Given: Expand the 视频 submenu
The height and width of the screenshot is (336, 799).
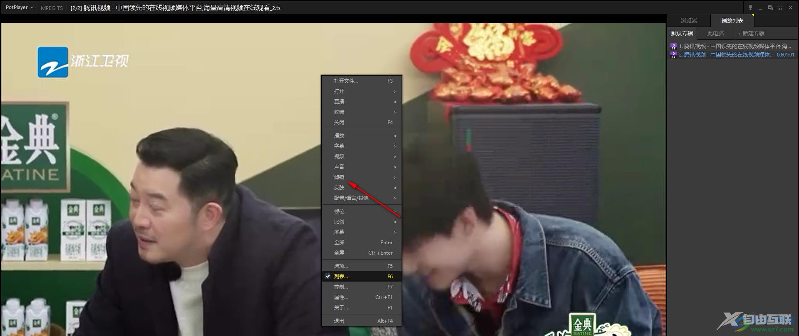Looking at the screenshot, I should [361, 156].
